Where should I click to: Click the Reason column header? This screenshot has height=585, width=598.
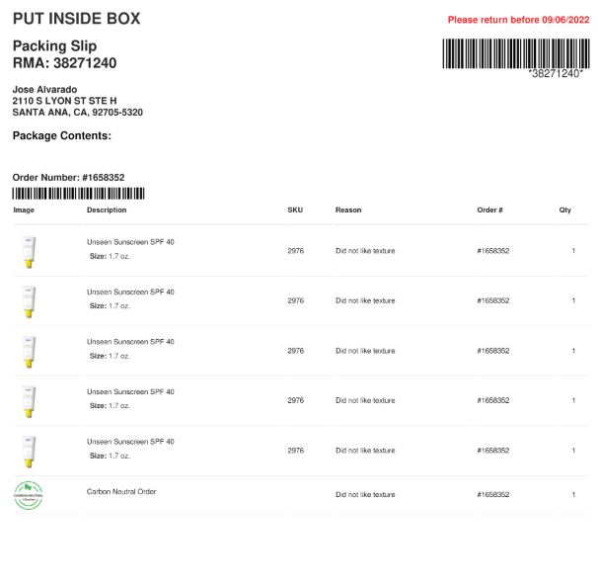(348, 209)
